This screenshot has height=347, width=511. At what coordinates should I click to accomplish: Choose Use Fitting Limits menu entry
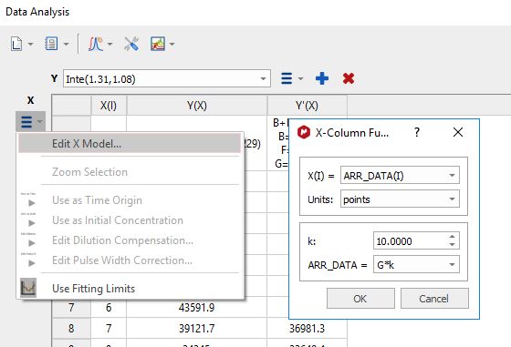[x=130, y=289]
